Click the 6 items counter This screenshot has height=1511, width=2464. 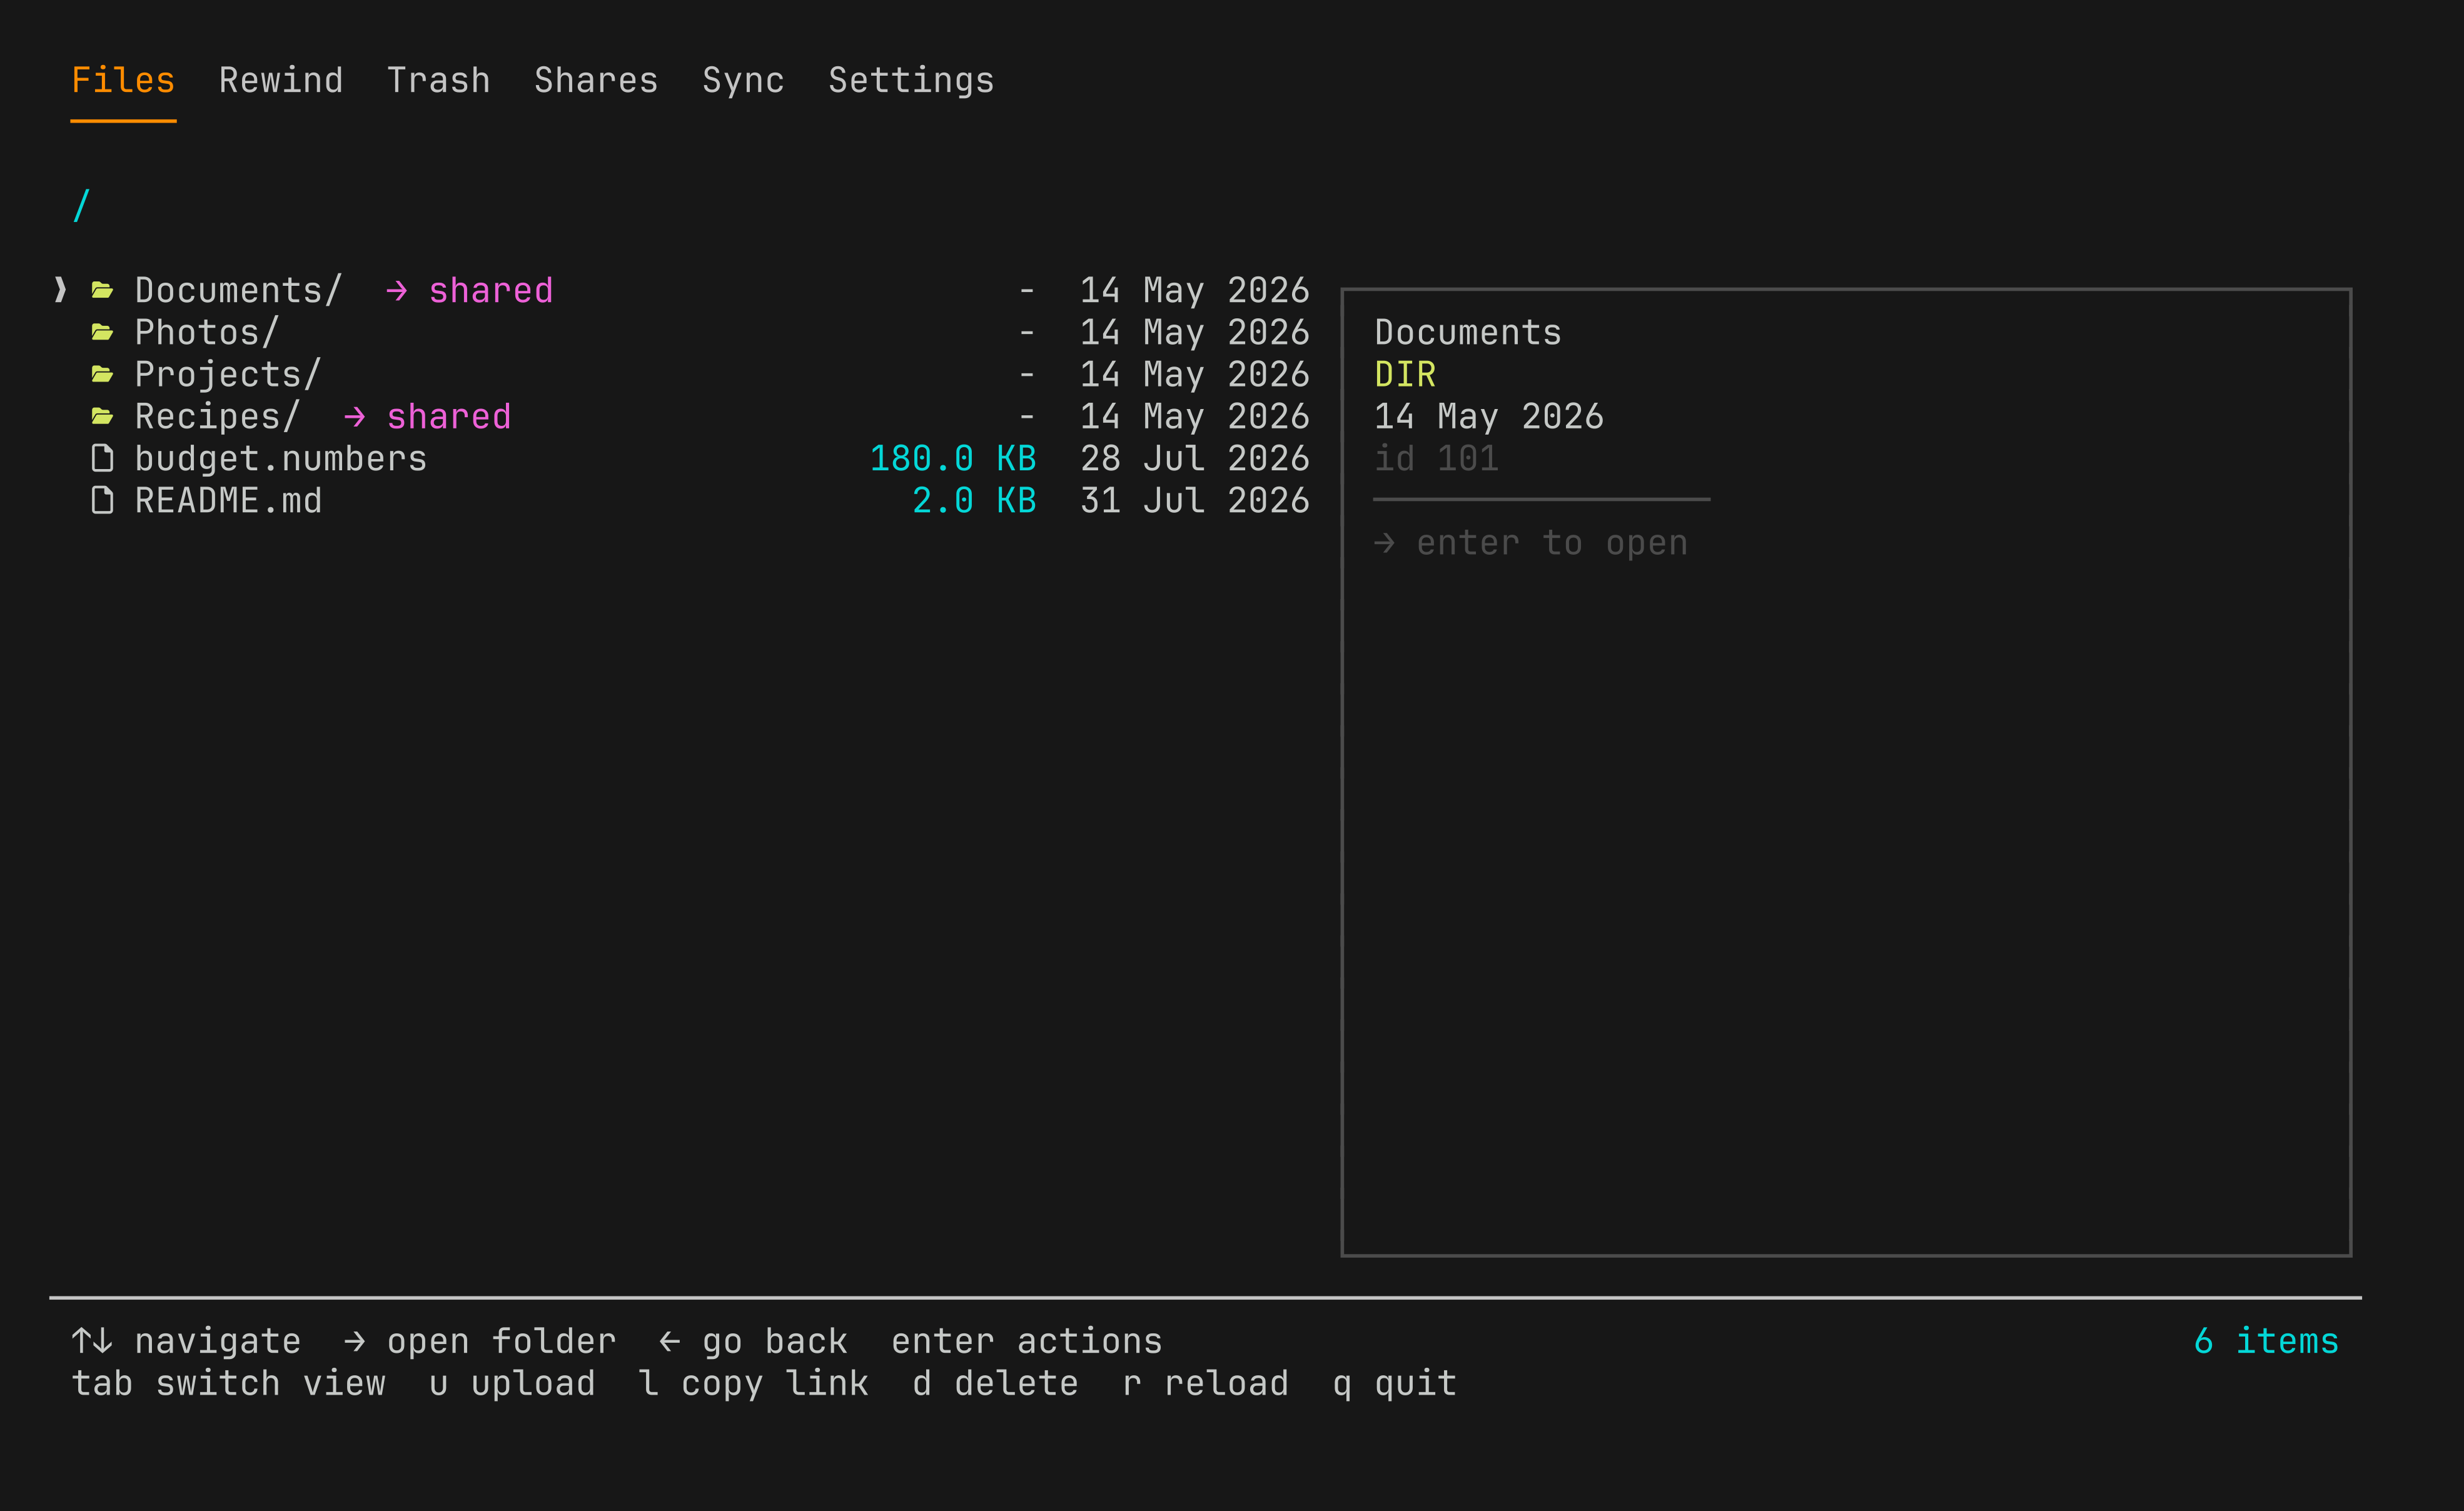(x=2267, y=1341)
